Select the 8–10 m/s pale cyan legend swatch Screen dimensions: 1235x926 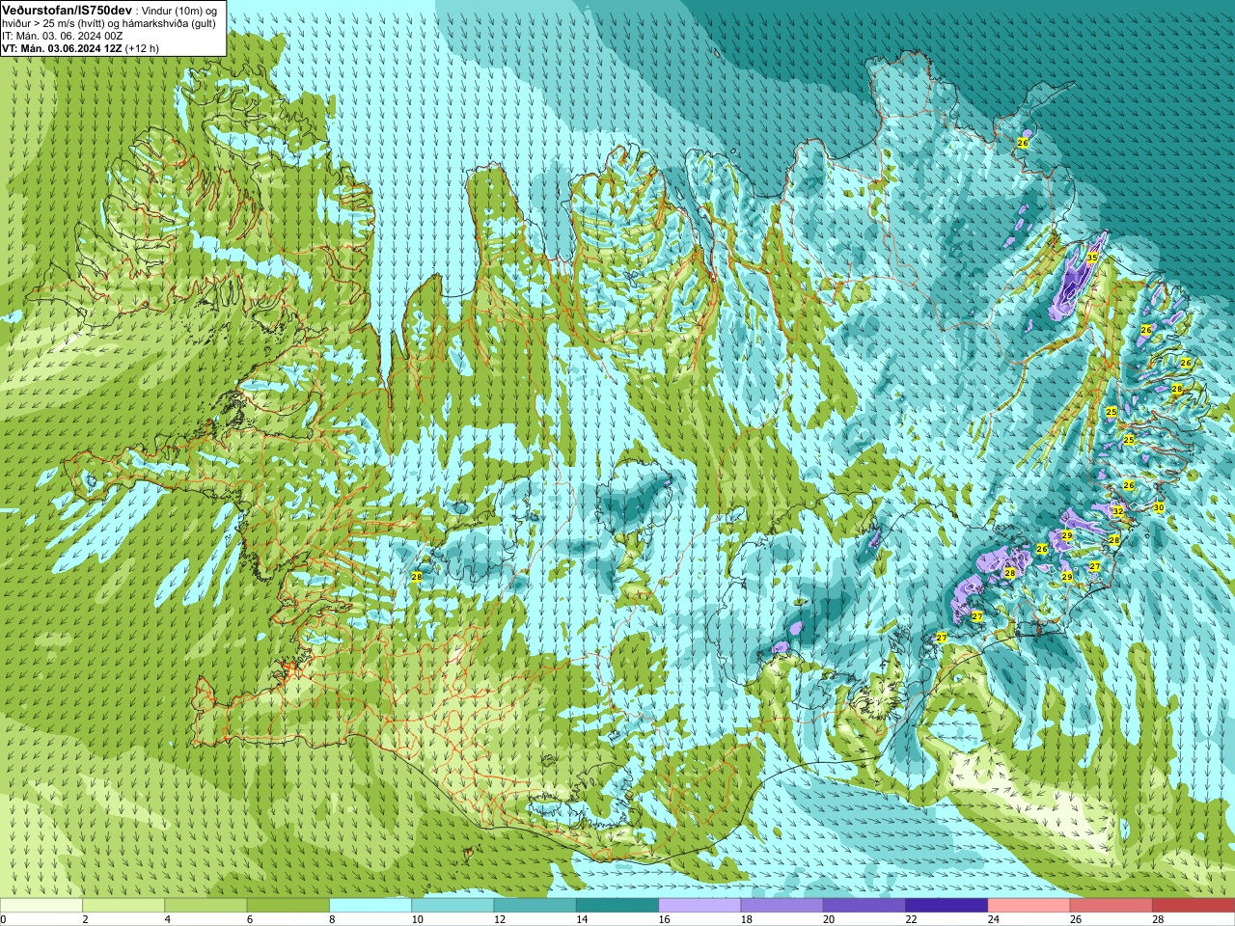point(370,905)
